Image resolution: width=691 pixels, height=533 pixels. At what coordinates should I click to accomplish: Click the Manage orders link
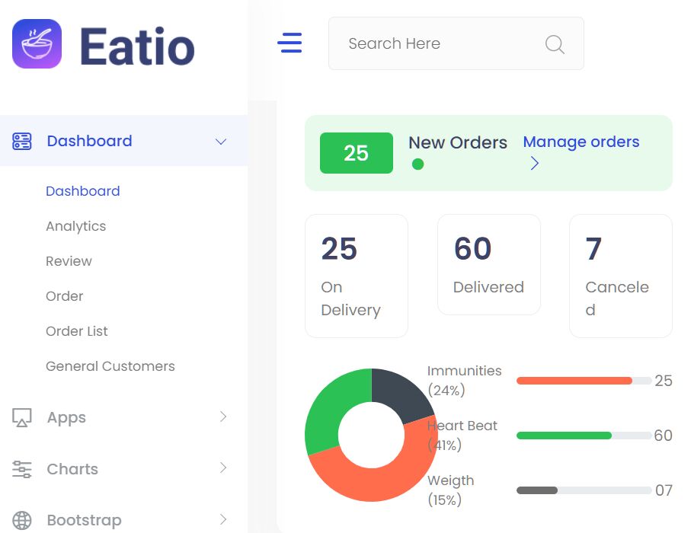(x=581, y=142)
